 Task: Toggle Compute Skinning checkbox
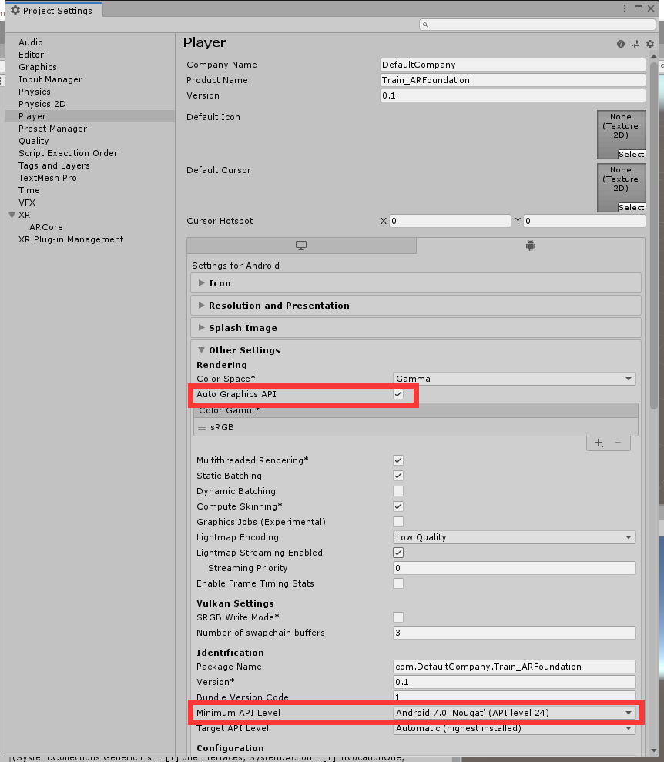tap(398, 506)
